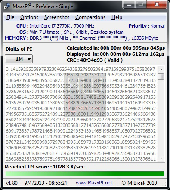
Task: Open the Options menu
Action: pyautogui.click(x=29, y=17)
